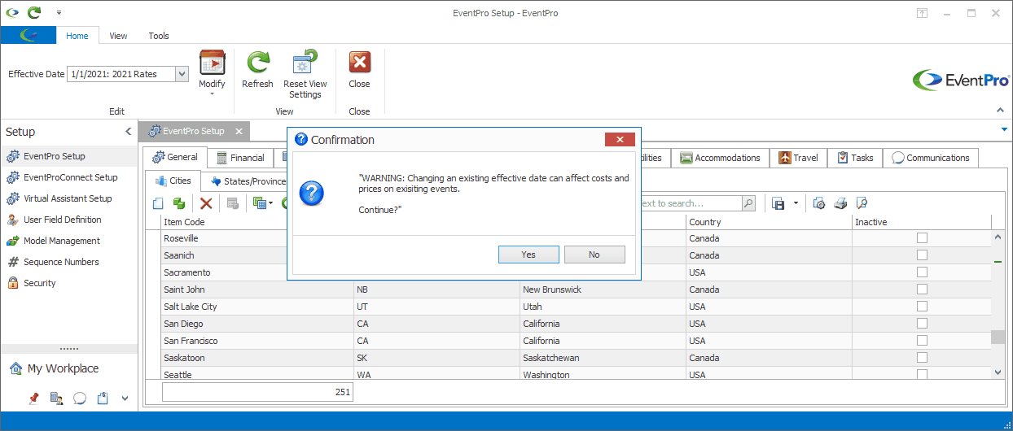
Task: Toggle Inactive checkbox for Salt Lake City
Action: click(x=922, y=307)
